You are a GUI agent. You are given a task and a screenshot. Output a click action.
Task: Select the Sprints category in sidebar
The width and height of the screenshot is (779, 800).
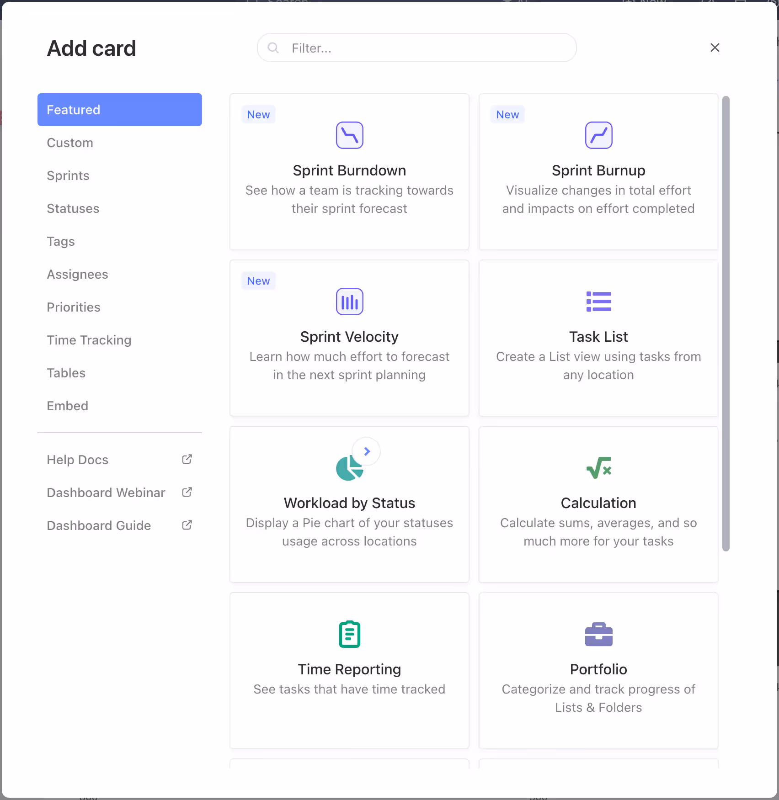68,175
